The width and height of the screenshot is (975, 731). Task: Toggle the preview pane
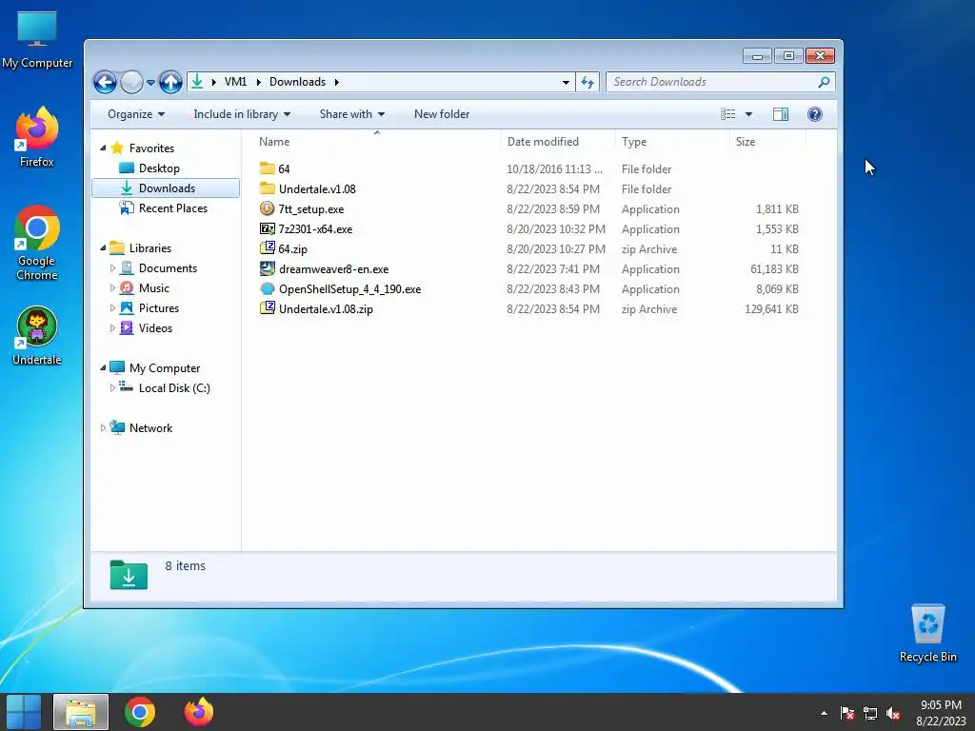(x=781, y=114)
